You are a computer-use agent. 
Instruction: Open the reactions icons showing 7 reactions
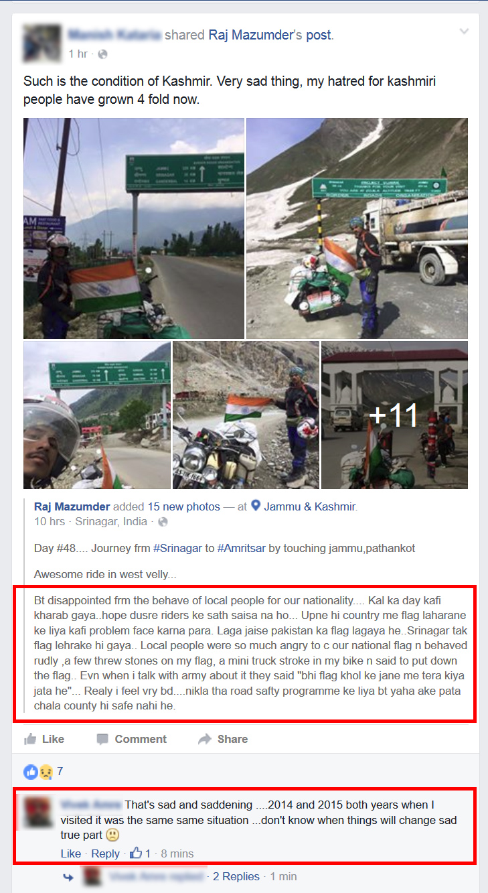[x=38, y=772]
